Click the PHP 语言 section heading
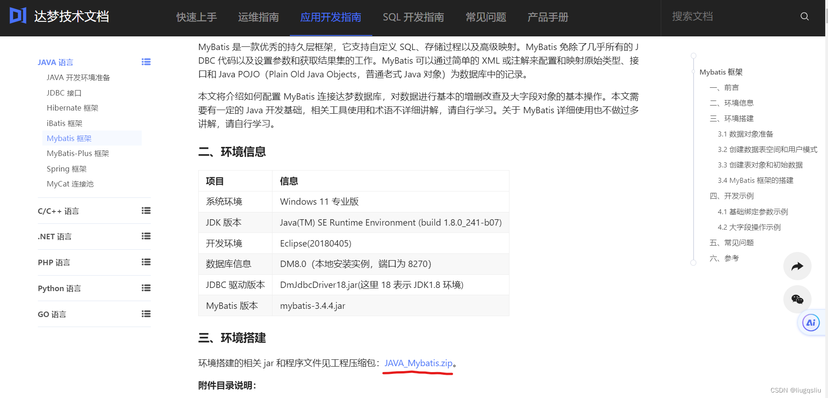This screenshot has width=828, height=398. click(x=54, y=262)
